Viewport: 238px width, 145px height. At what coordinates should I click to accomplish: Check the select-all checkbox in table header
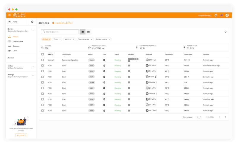tap(43, 54)
